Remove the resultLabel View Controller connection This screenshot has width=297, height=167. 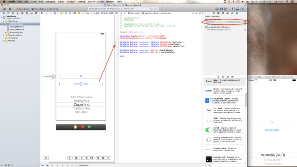[x=245, y=22]
